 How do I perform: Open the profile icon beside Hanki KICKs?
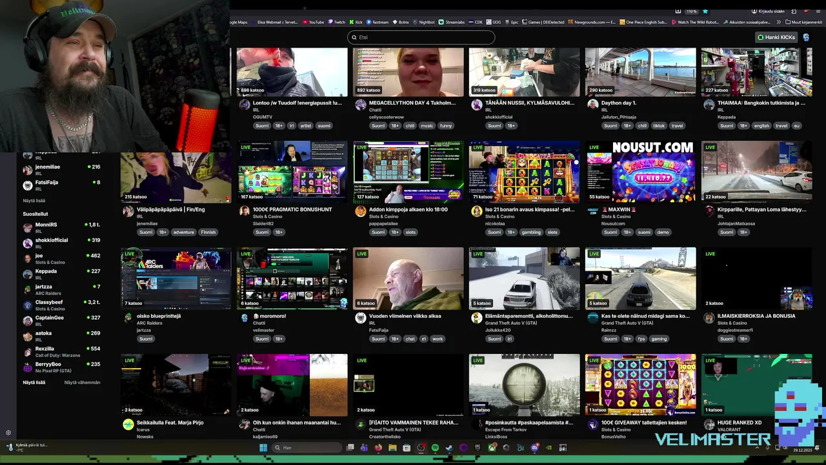(806, 37)
